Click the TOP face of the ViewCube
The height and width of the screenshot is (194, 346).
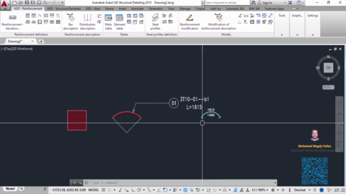(328, 68)
